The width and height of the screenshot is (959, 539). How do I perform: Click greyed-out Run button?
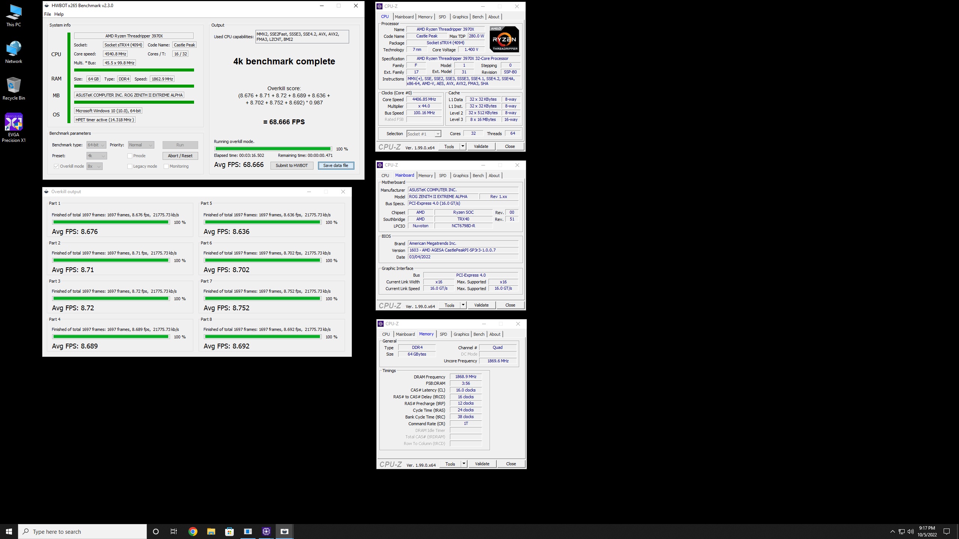[180, 145]
